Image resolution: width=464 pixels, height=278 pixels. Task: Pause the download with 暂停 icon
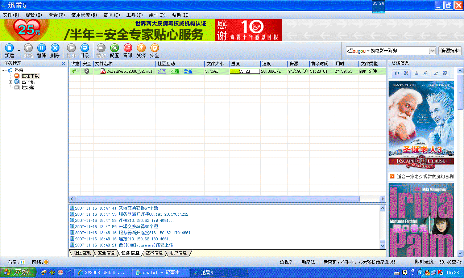tap(42, 48)
